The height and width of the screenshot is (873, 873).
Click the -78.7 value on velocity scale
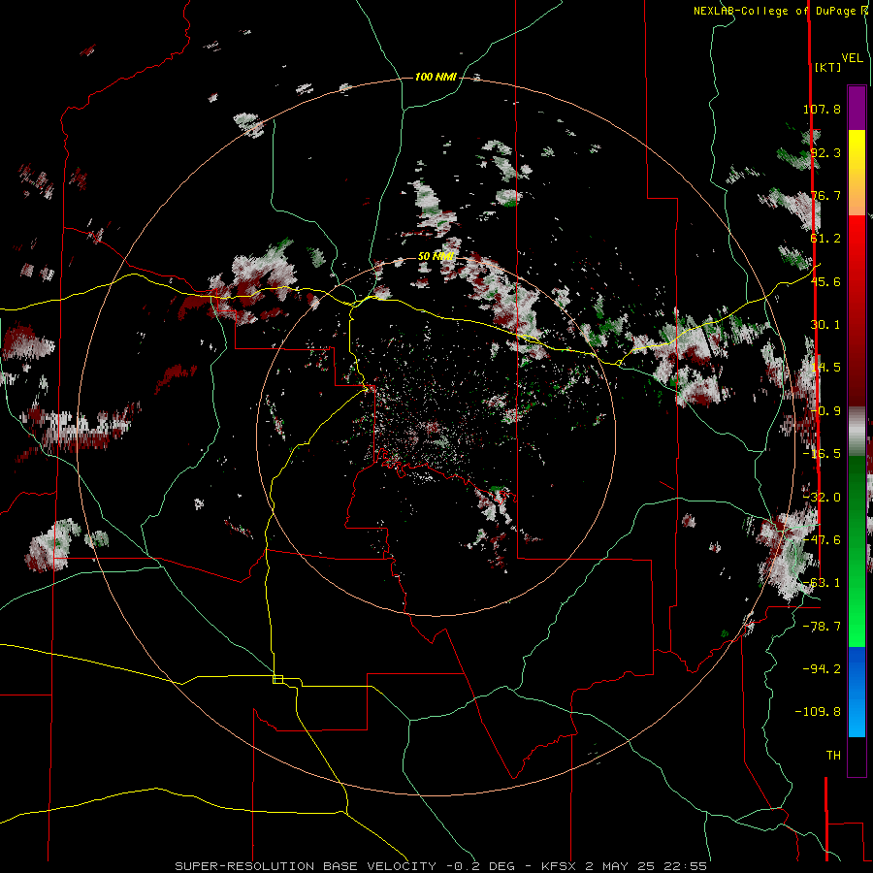coord(822,627)
